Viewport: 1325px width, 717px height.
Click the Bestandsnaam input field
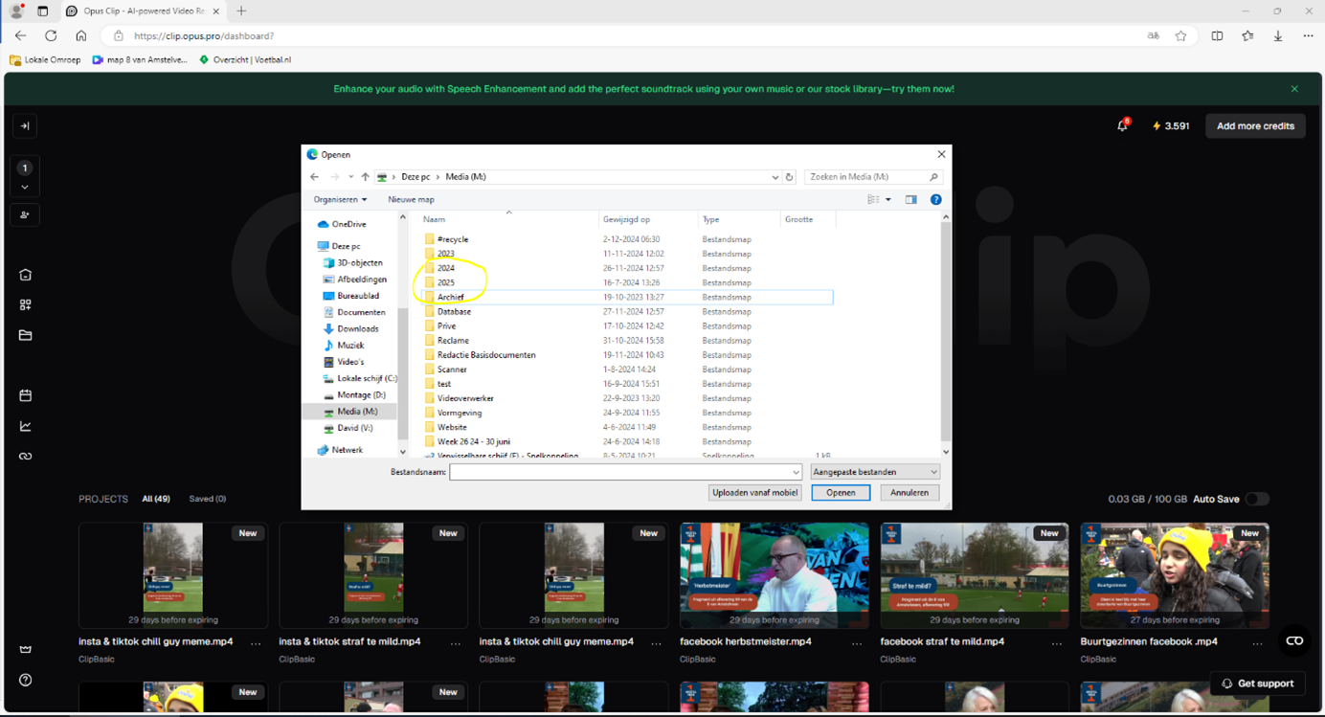(x=625, y=472)
